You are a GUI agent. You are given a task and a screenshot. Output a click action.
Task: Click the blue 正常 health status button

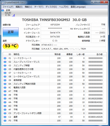pos(11,32)
